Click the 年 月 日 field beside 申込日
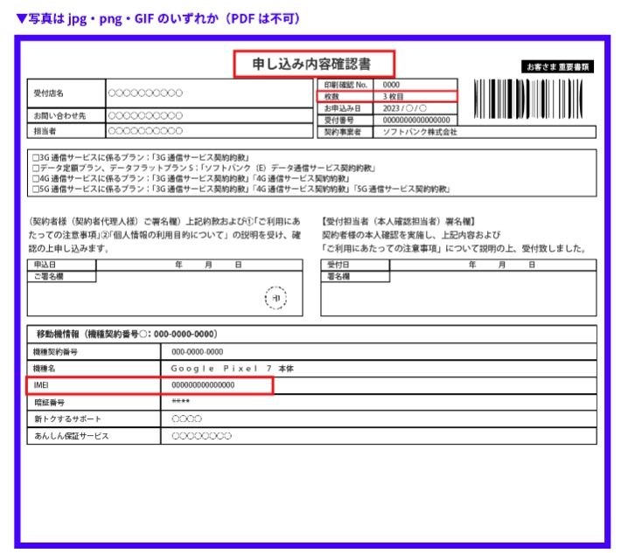 (199, 265)
